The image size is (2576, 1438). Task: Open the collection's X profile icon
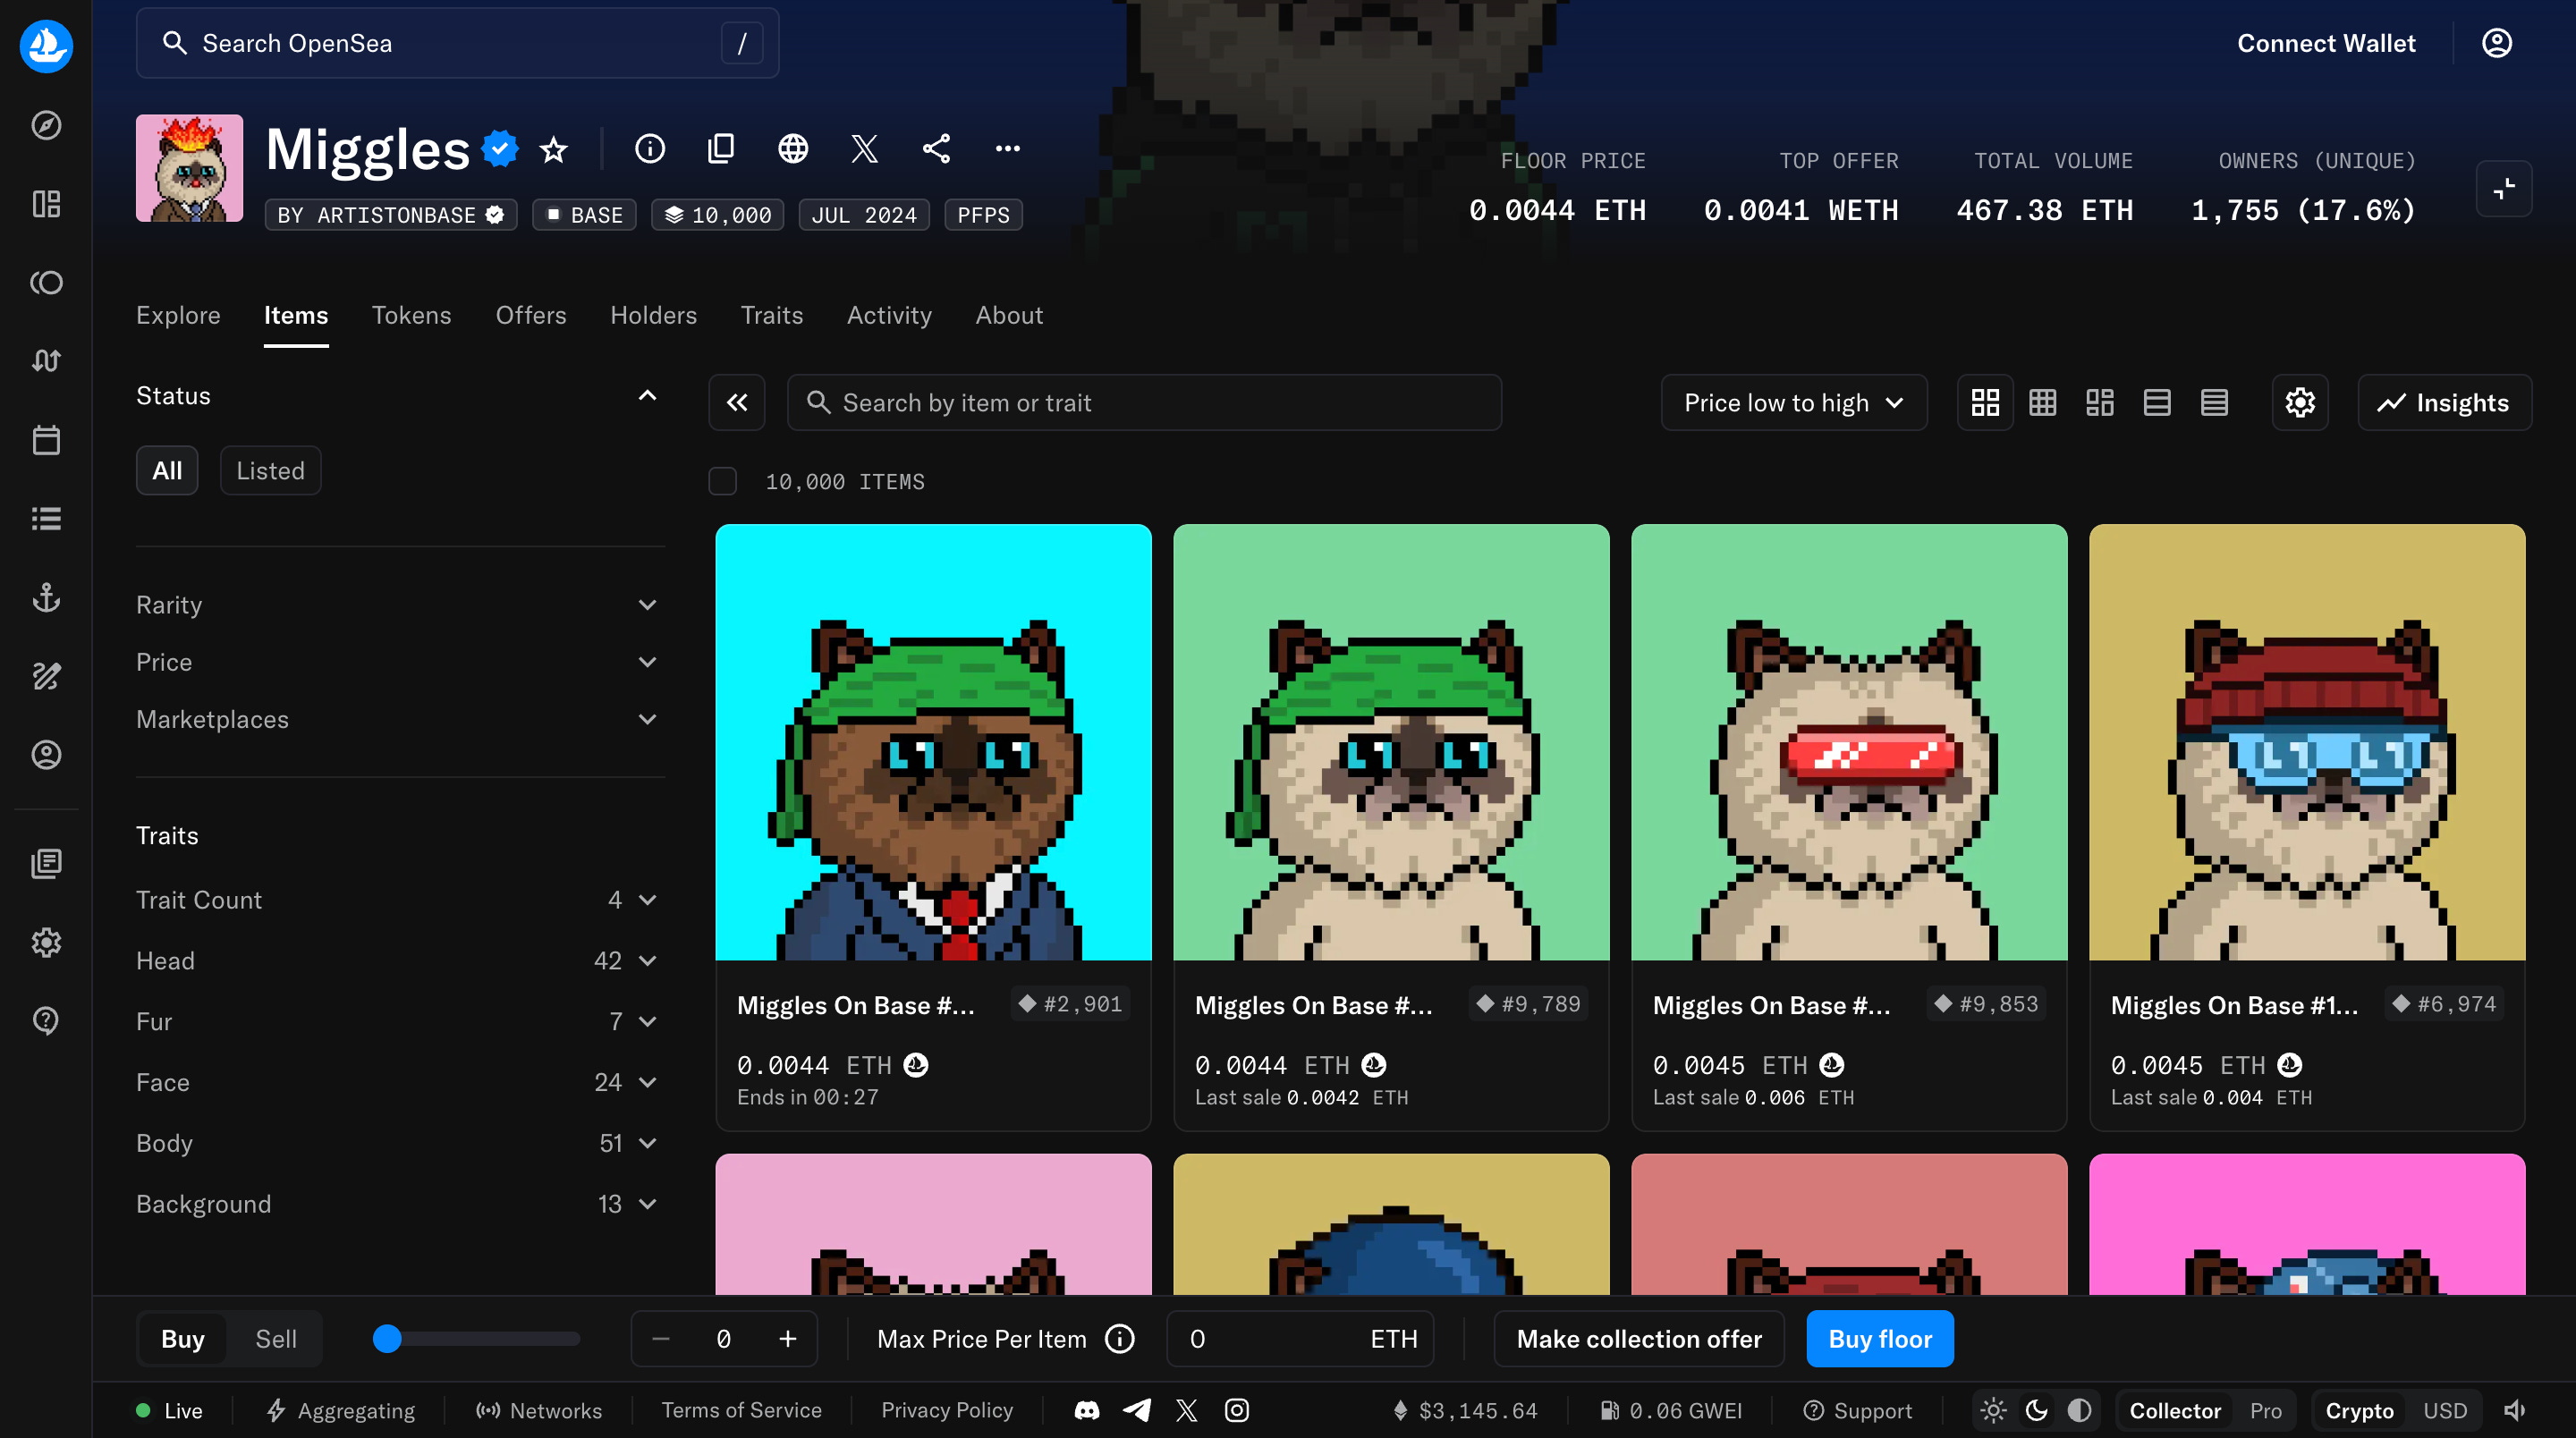tap(864, 148)
